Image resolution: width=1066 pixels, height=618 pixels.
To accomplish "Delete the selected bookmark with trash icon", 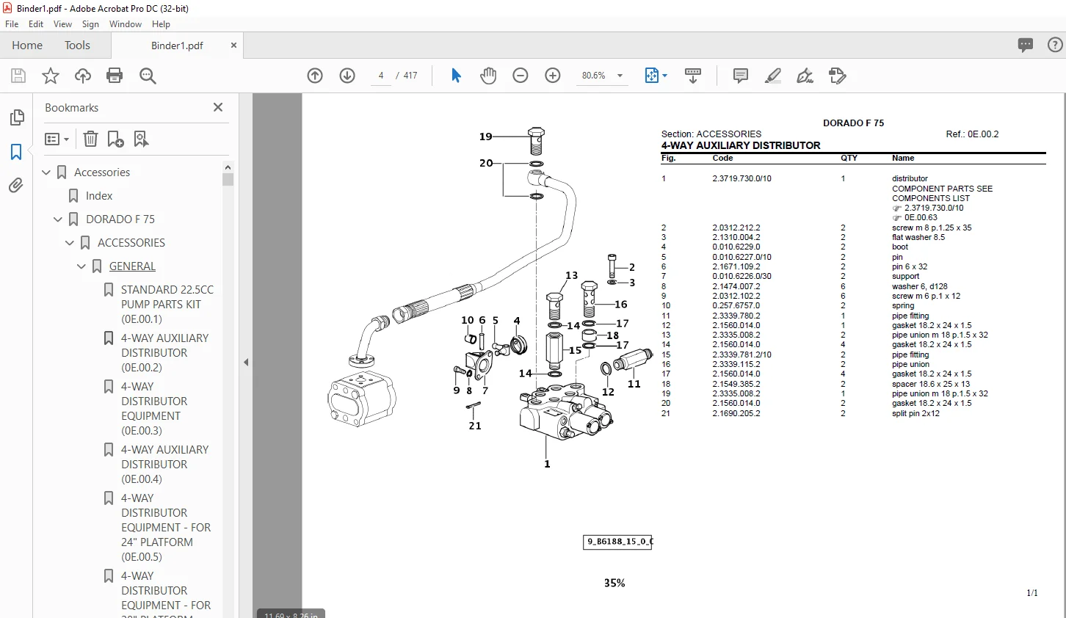I will (x=90, y=139).
